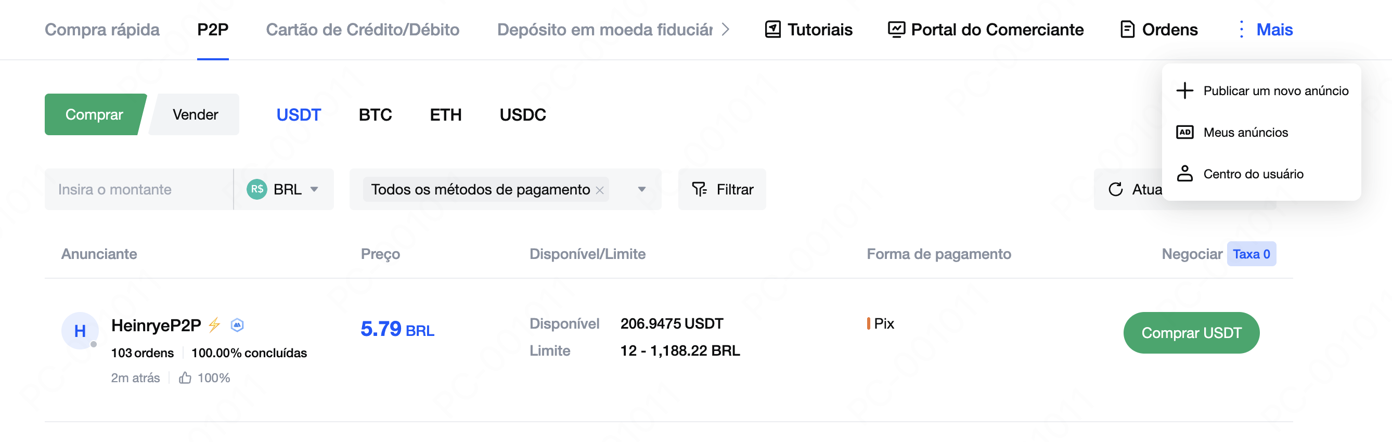The height and width of the screenshot is (442, 1392).
Task: Switch to the Comprar toggle
Action: tap(95, 114)
